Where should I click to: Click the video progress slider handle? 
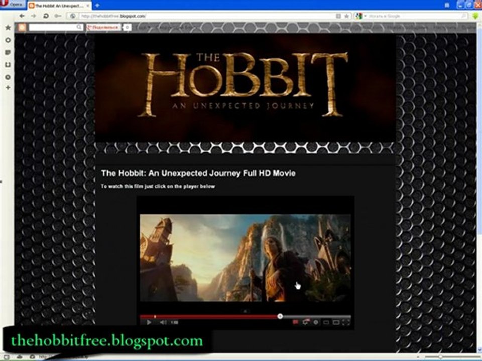[x=280, y=316]
